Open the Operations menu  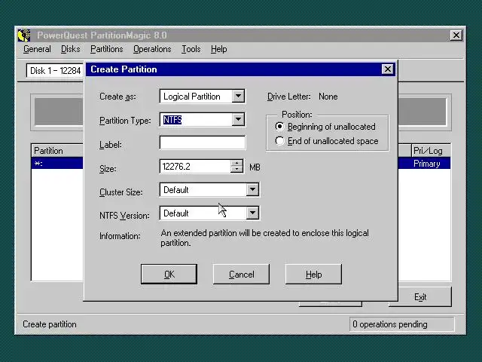tap(152, 49)
